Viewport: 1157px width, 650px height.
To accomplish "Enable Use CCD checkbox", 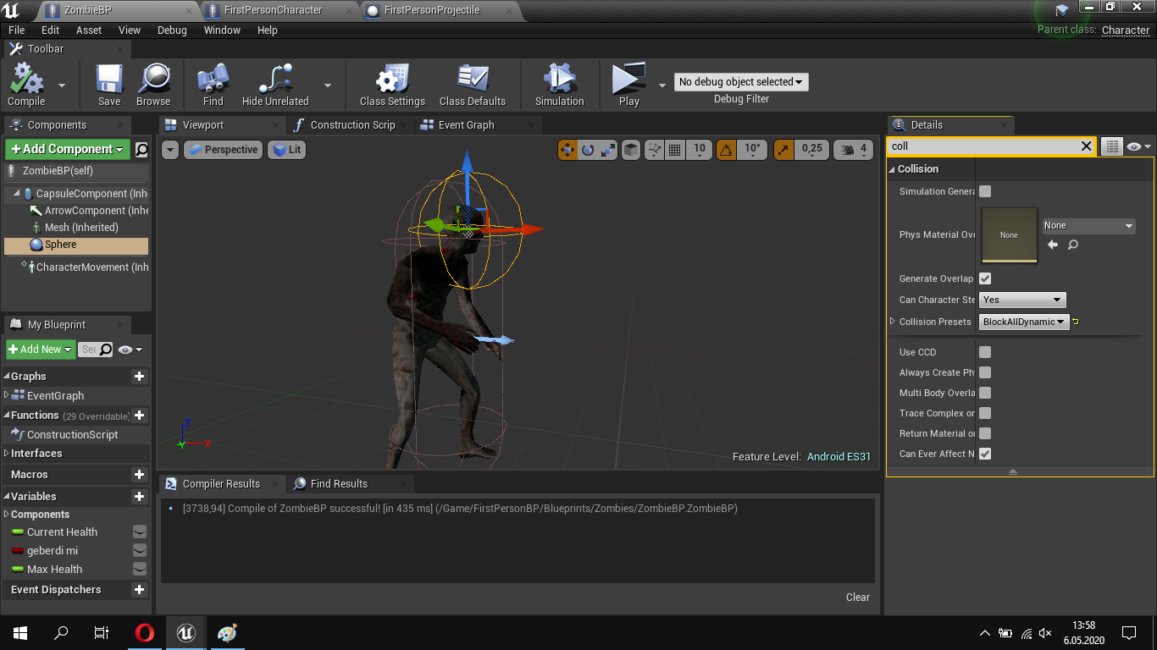I will pyautogui.click(x=985, y=352).
